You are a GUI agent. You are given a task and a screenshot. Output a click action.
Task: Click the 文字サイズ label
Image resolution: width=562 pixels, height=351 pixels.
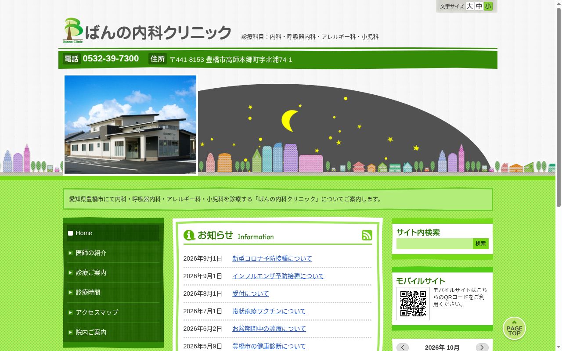452,7
